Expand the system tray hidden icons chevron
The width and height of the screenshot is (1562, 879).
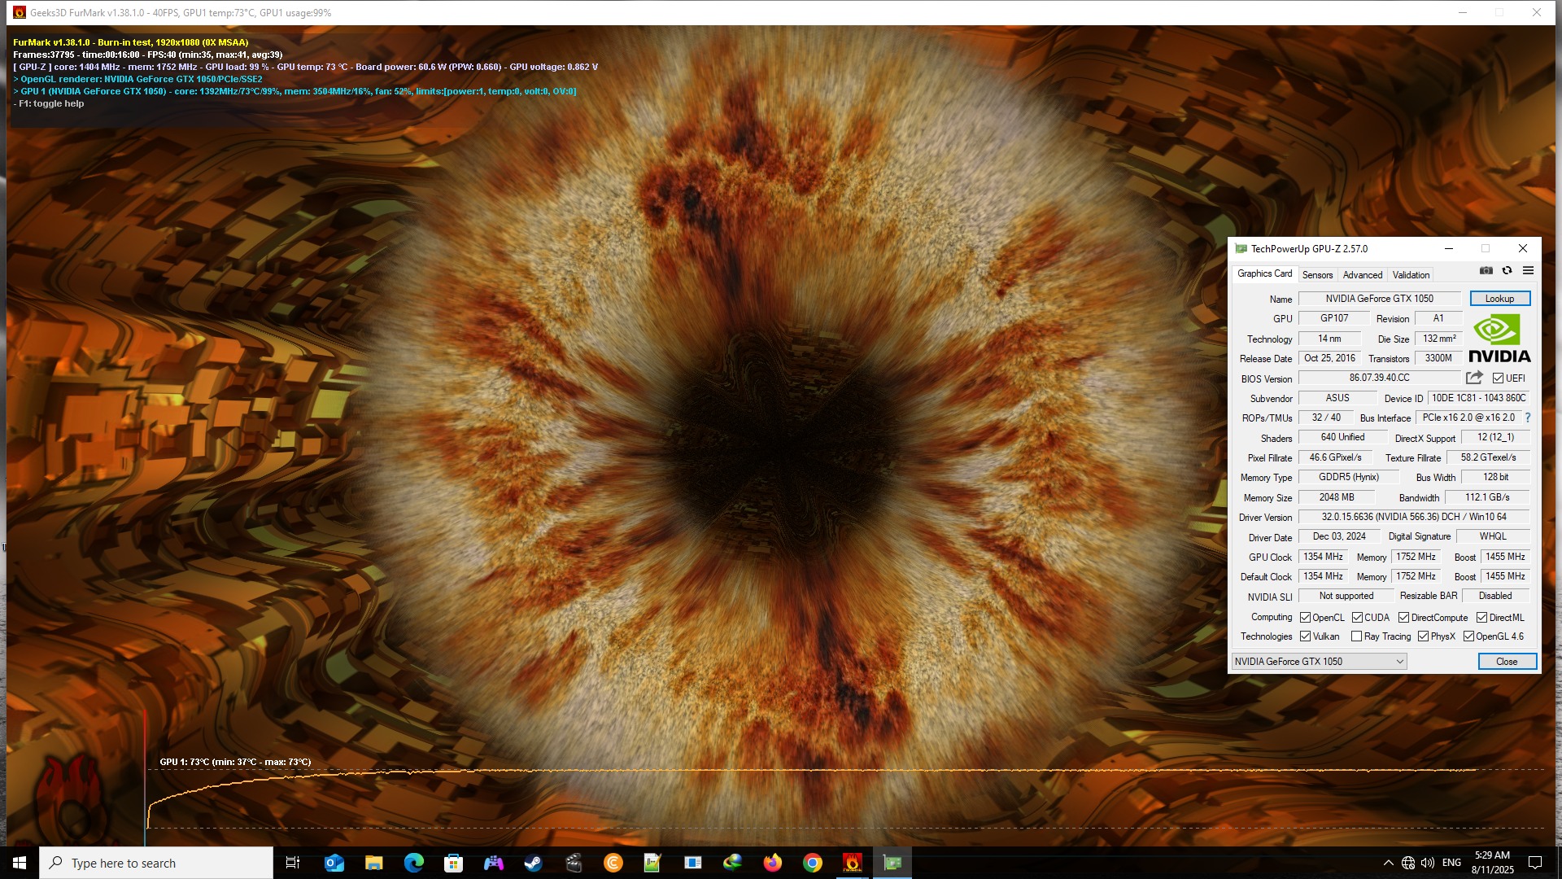pyautogui.click(x=1388, y=863)
